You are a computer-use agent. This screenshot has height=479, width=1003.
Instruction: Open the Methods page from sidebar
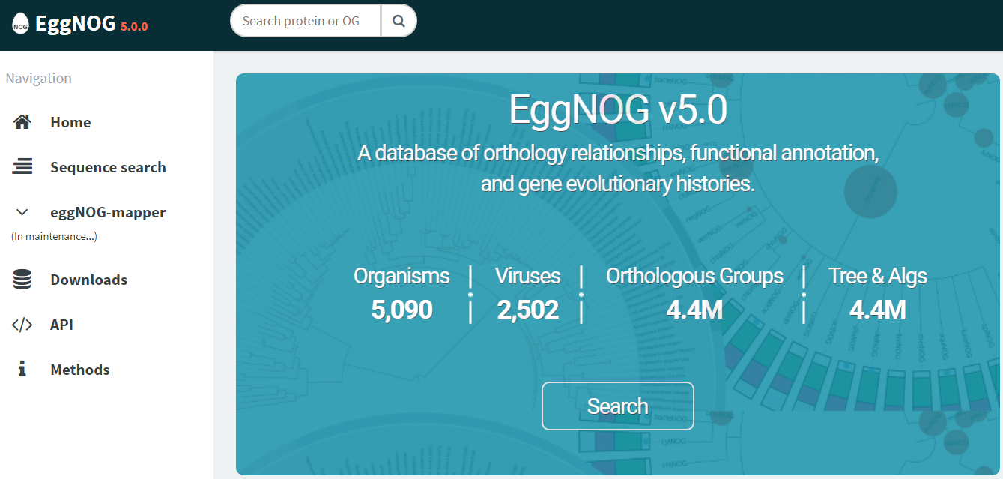click(x=80, y=369)
